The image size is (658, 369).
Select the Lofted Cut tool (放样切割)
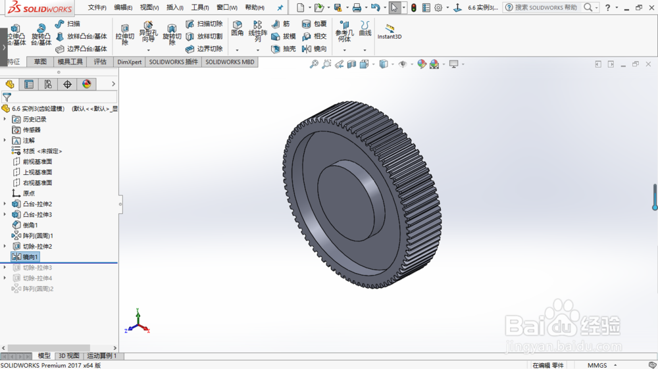coord(204,36)
